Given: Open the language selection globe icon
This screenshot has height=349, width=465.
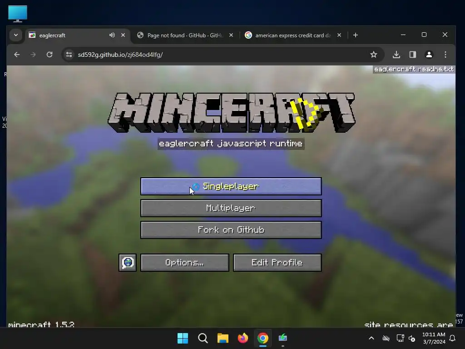Looking at the screenshot, I should 128,263.
